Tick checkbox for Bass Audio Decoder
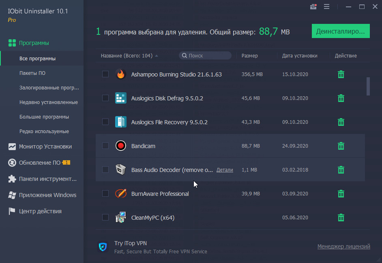The image size is (382, 263). tap(105, 170)
